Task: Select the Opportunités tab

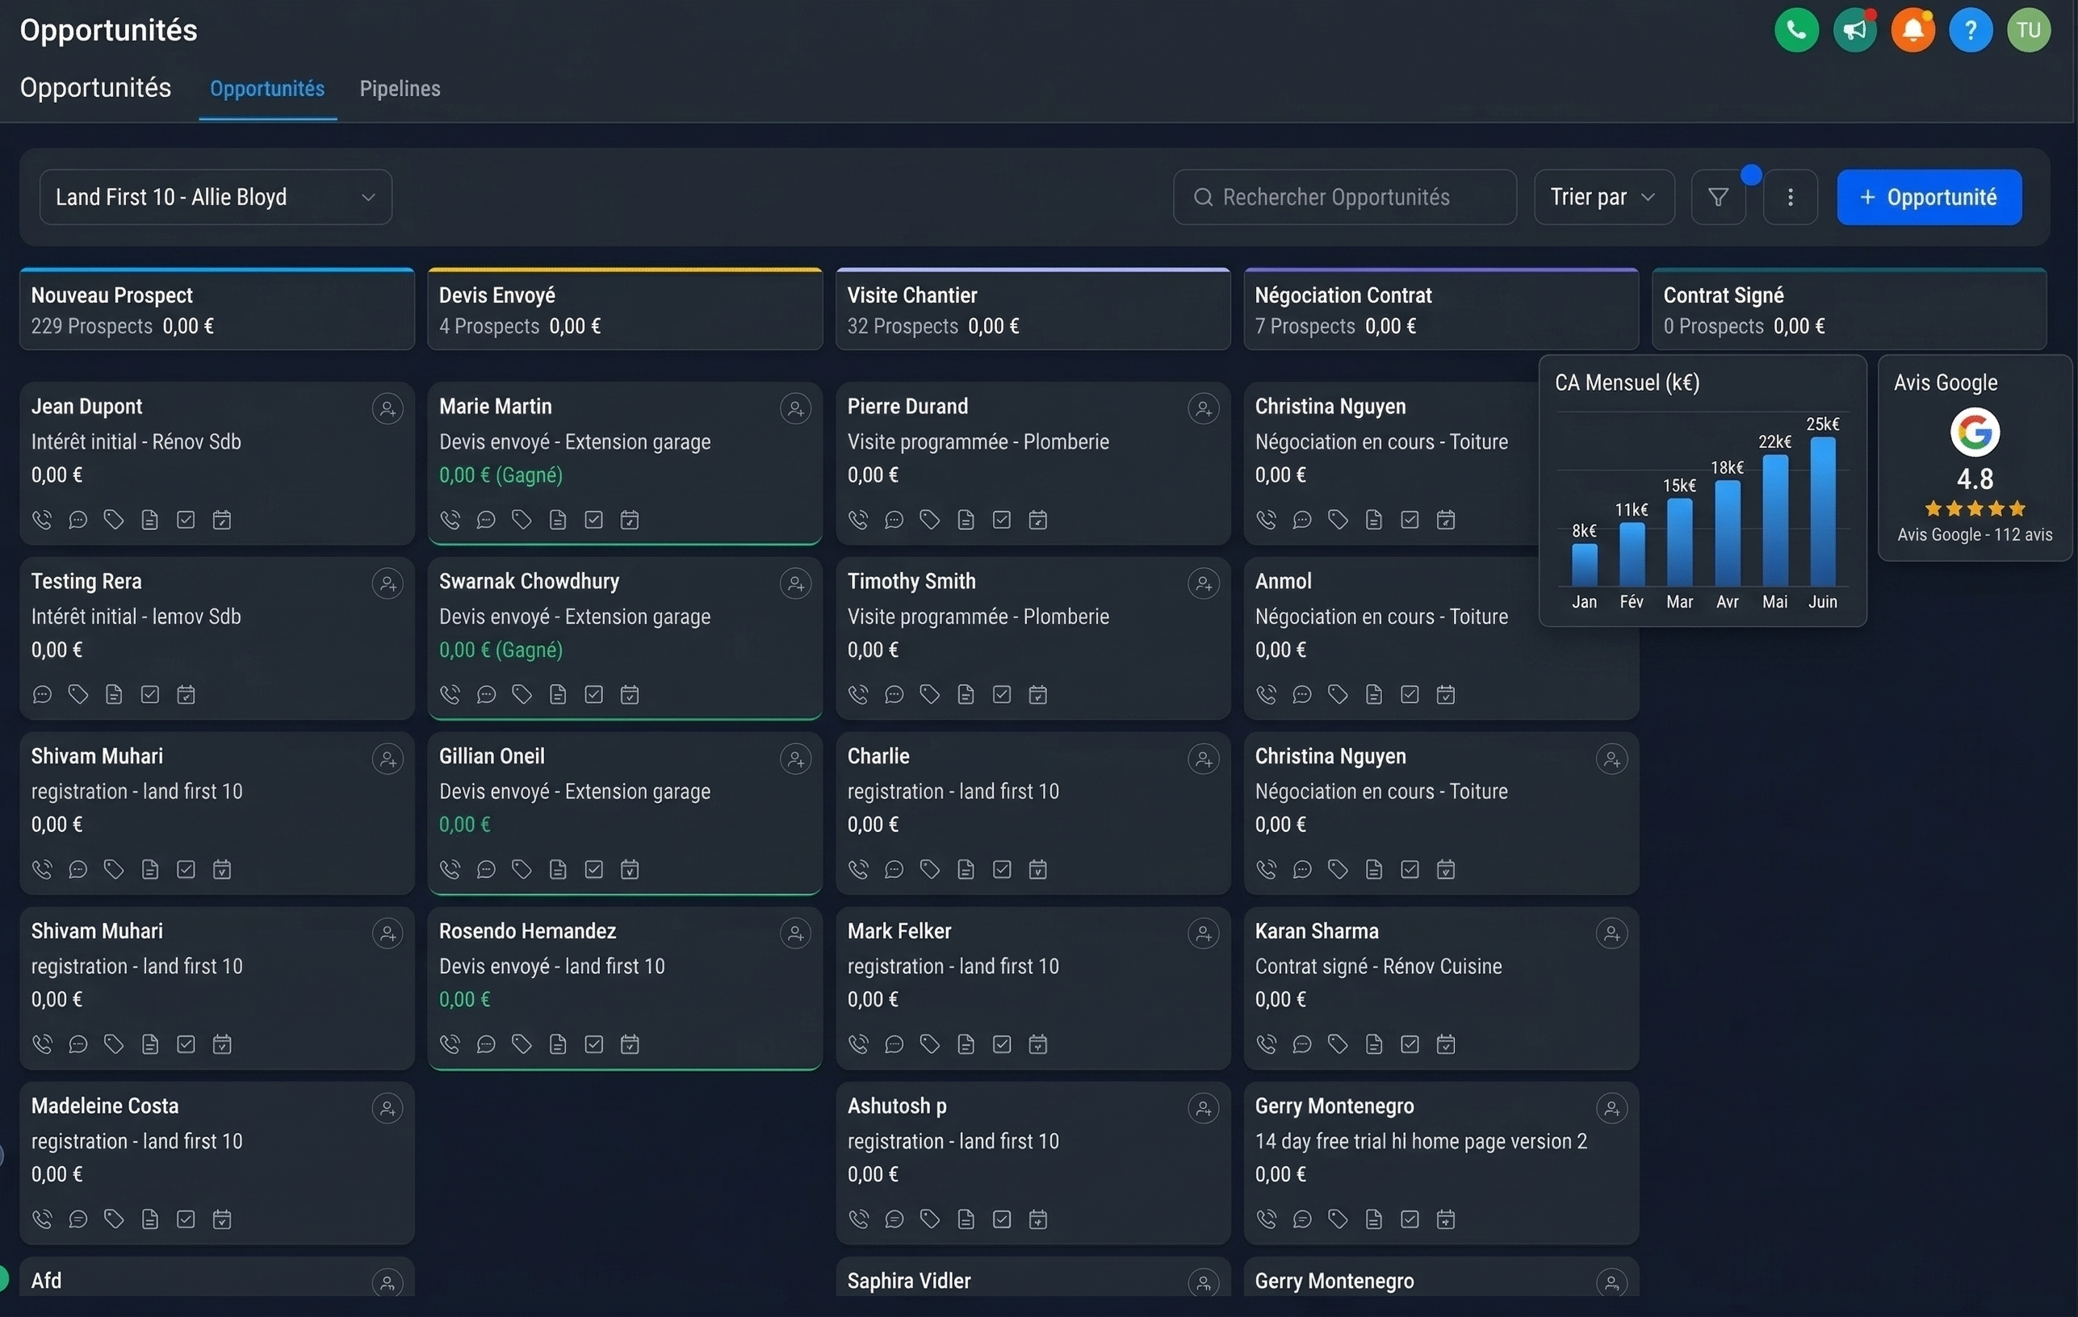Action: pos(266,89)
